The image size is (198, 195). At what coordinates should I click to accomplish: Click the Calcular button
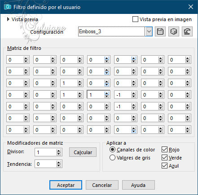pos(83,152)
